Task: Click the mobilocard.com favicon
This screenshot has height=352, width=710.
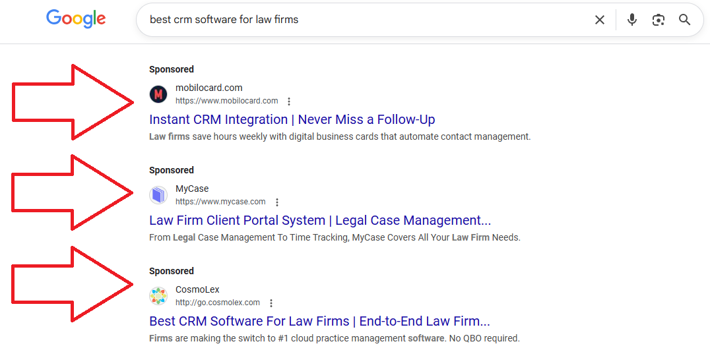Action: click(x=158, y=94)
